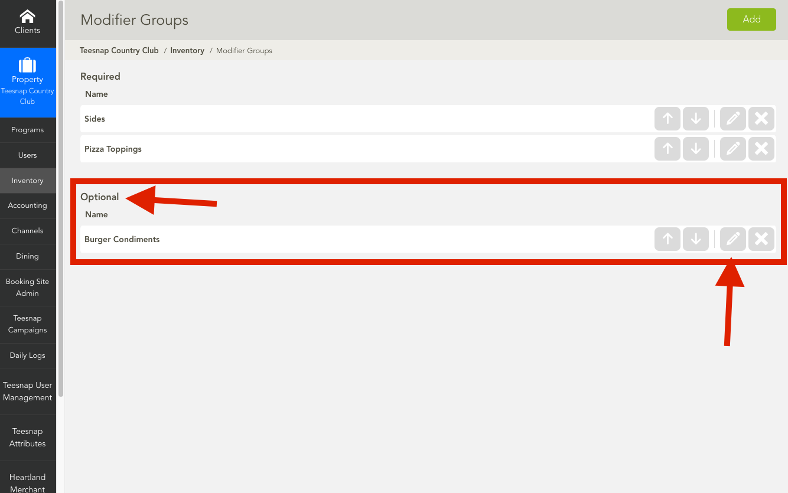Remove the Burger Condiments group
The width and height of the screenshot is (788, 493).
click(x=761, y=239)
